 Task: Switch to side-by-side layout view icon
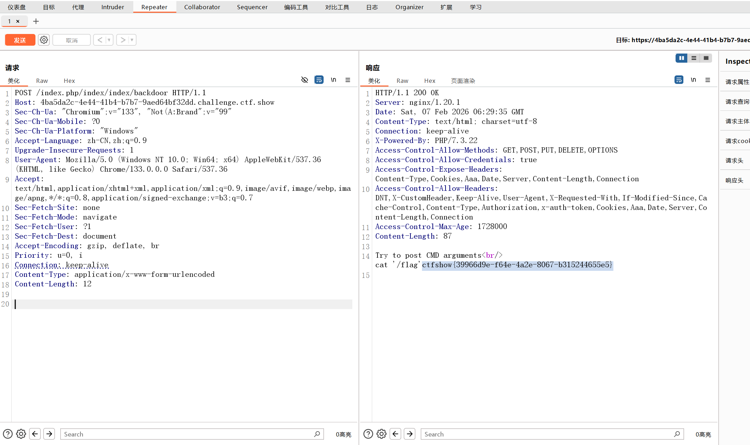[x=681, y=58]
